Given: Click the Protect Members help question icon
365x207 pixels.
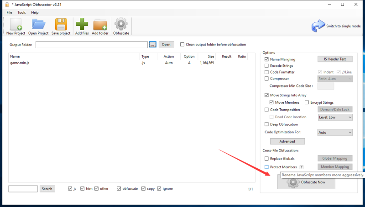Looking at the screenshot, I should point(302,167).
